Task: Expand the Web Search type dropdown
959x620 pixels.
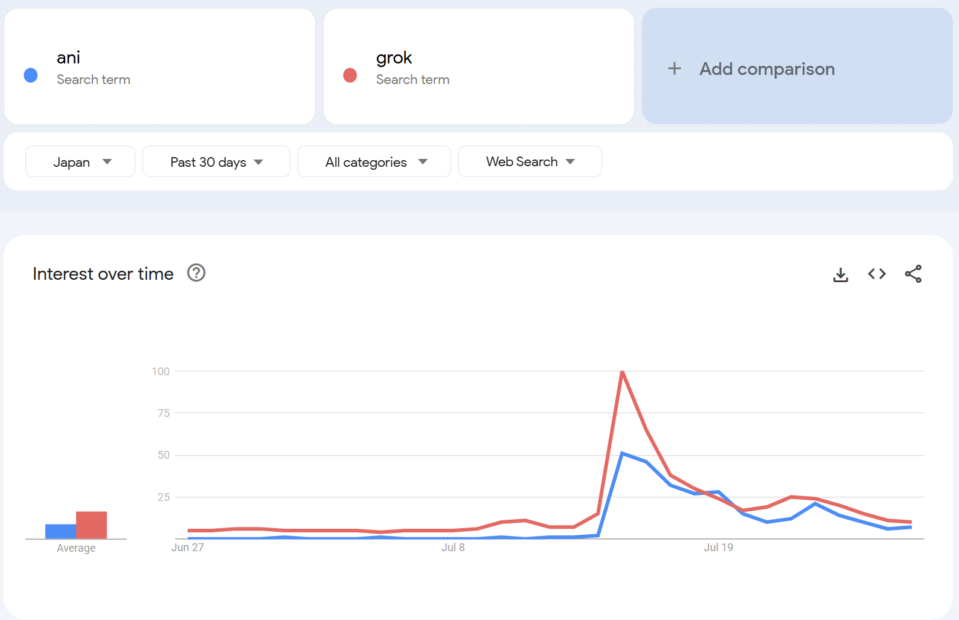Action: 530,162
